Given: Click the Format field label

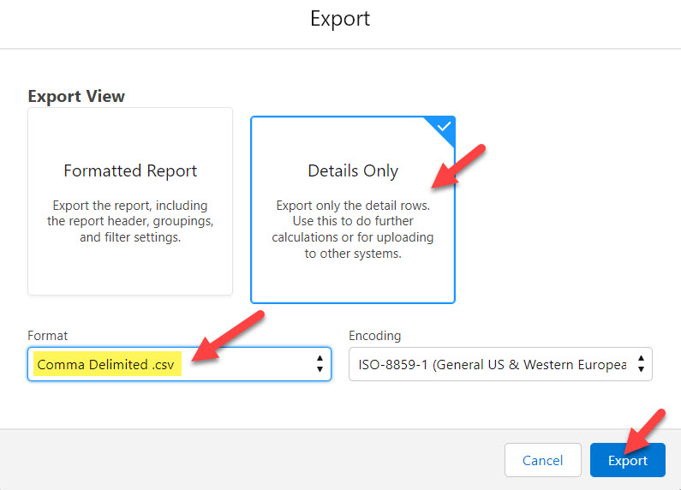Looking at the screenshot, I should [47, 336].
